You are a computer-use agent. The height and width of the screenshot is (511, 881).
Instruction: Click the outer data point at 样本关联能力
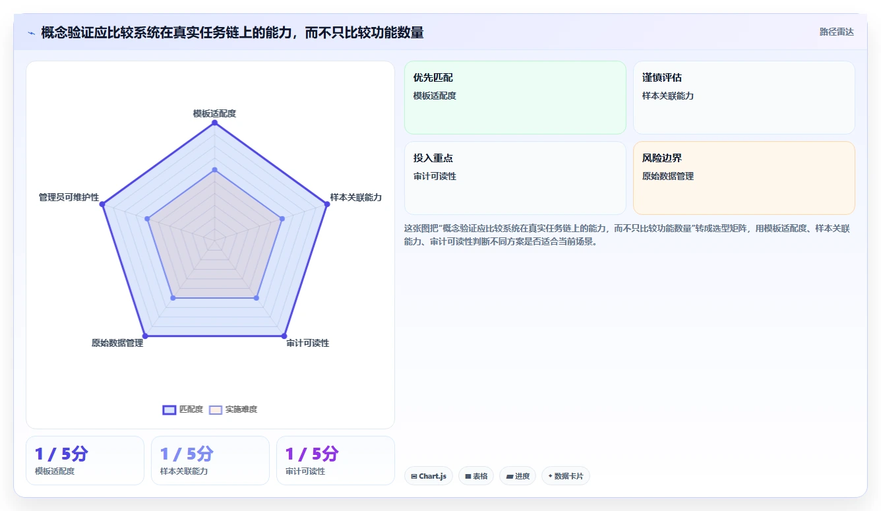point(327,204)
